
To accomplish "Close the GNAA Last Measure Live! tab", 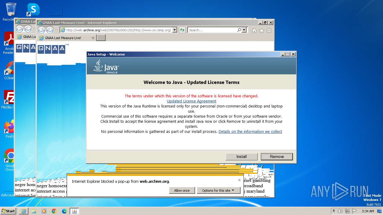I will coord(93,38).
